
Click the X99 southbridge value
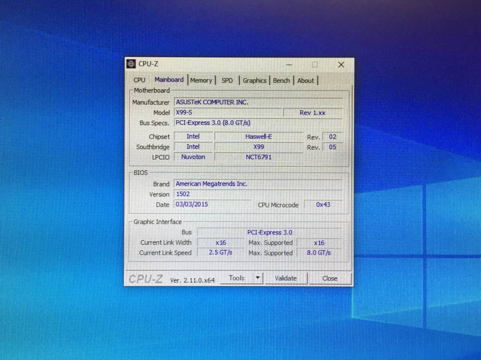[x=259, y=147]
